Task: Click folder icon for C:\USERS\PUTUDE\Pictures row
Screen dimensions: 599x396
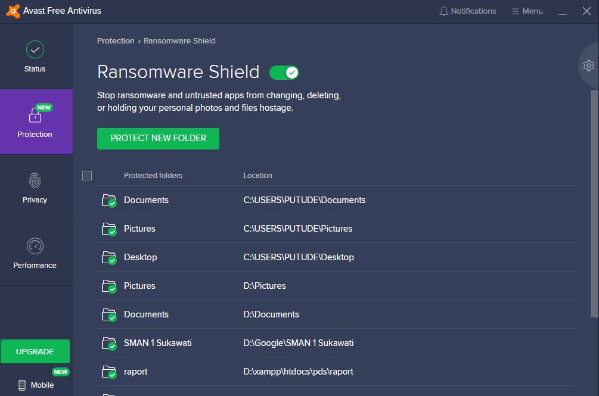Action: pos(109,229)
